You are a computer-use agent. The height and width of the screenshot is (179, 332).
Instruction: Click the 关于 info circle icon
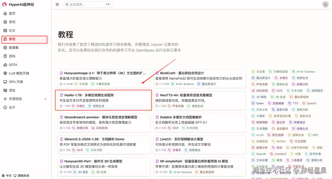[5, 108]
